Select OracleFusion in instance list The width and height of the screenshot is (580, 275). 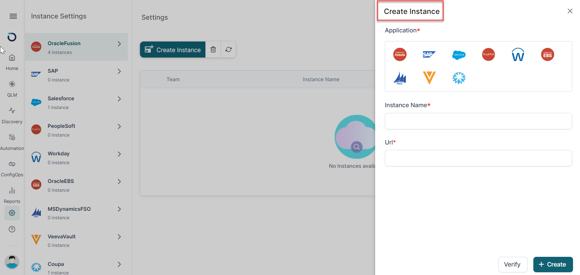(x=76, y=47)
